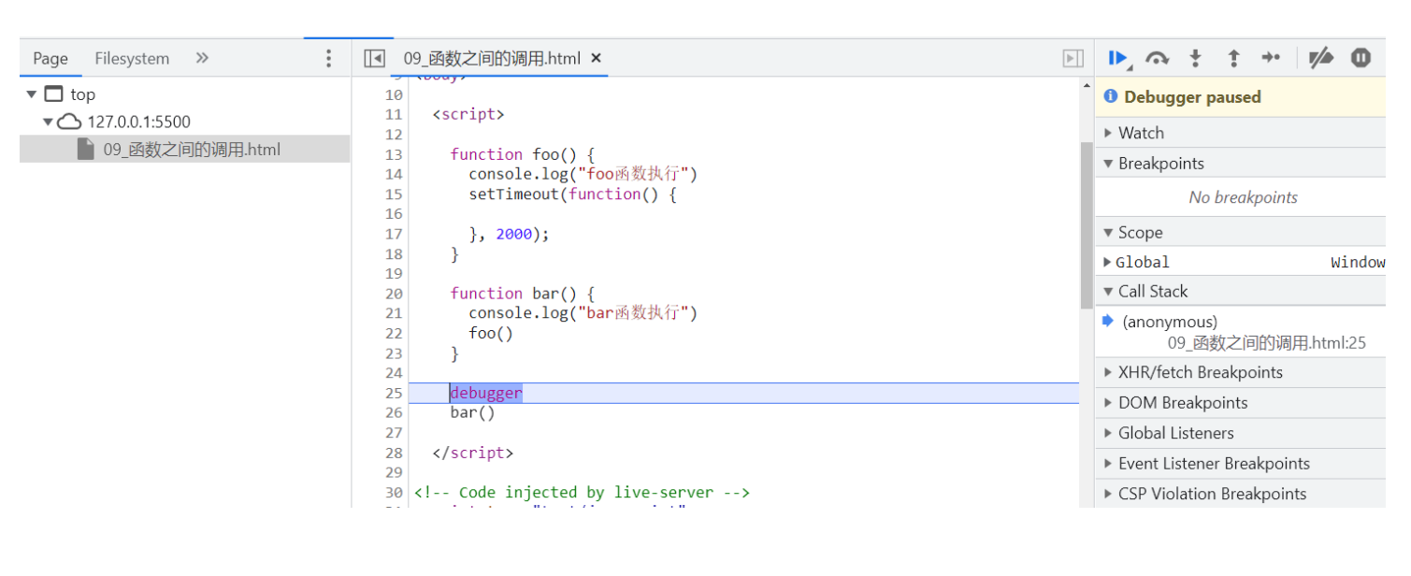The width and height of the screenshot is (1411, 576).
Task: Set breakpoint on line number 26
Action: [x=394, y=412]
